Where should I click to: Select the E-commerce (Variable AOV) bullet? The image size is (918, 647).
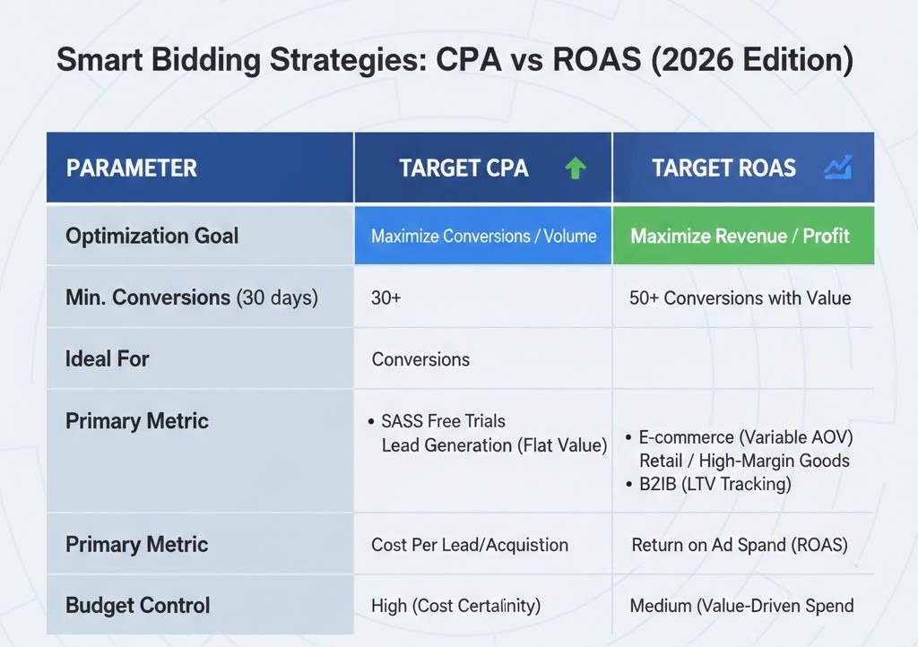[x=745, y=438]
